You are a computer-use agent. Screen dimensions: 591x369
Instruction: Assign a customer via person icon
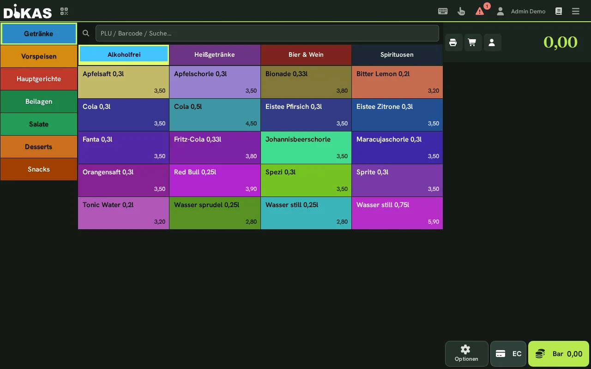tap(492, 42)
